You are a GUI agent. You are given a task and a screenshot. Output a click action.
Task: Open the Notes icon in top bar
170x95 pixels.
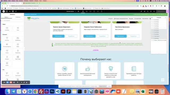pyautogui.click(x=16, y=11)
